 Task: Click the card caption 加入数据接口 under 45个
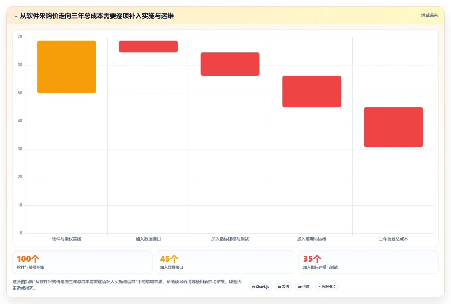(172, 267)
